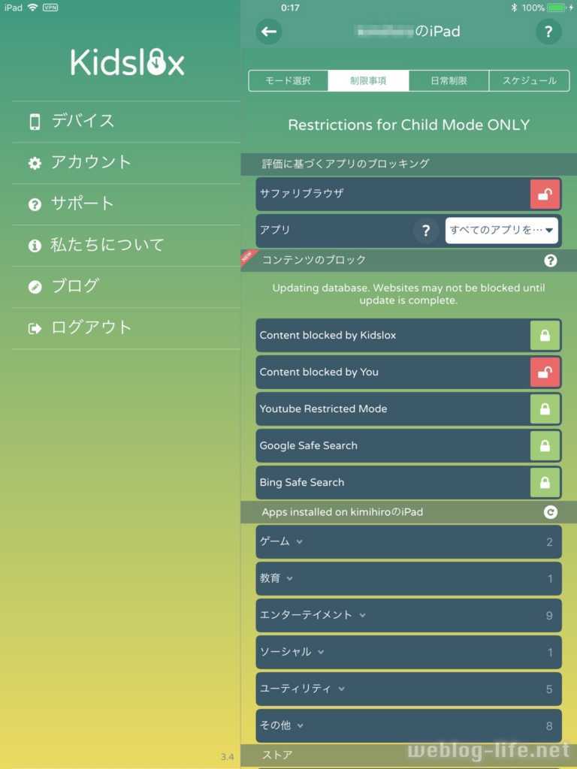
Task: Tap the 0:17 clock in status bar
Action: click(291, 8)
